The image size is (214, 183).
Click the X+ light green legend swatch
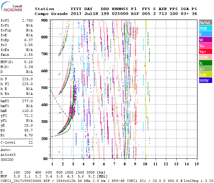[x=205, y=69]
